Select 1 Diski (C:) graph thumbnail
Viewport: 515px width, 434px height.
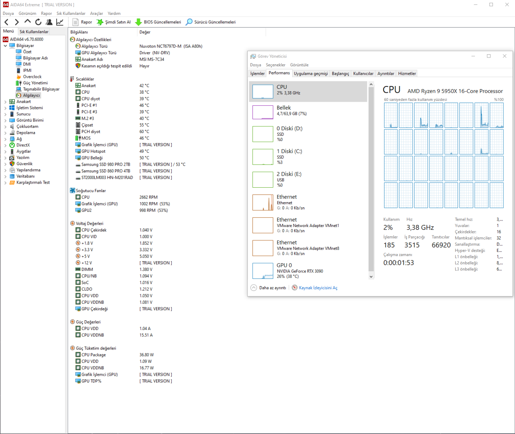point(263,157)
